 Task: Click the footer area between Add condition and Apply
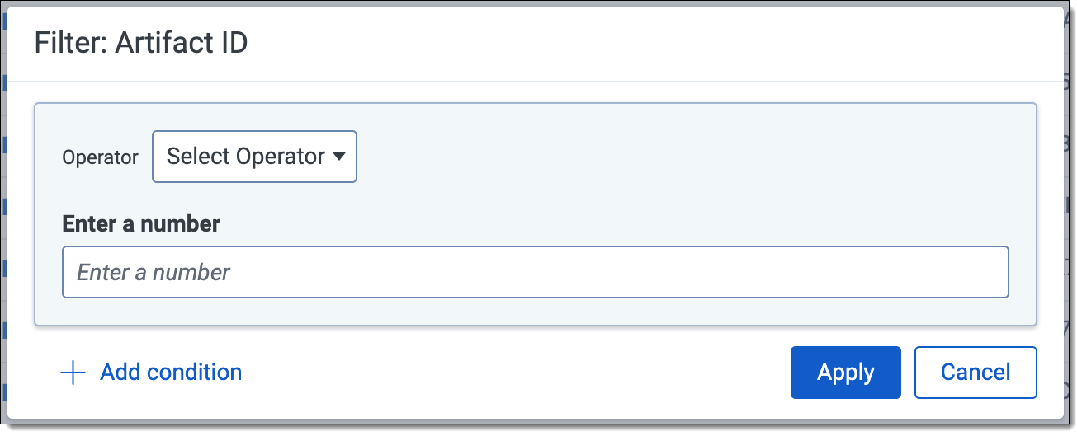512,373
